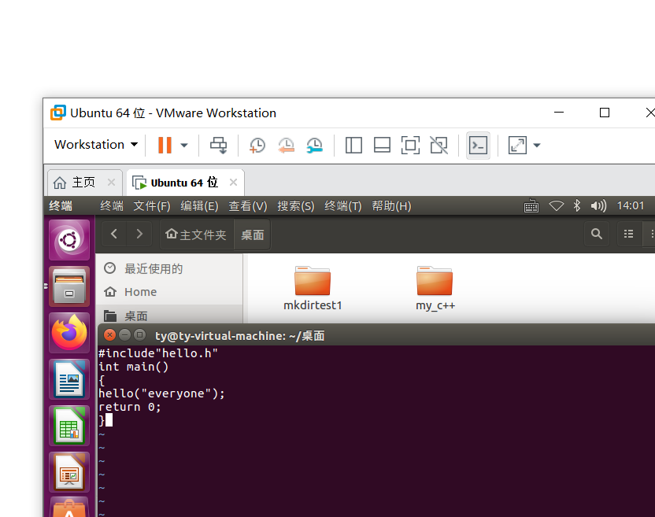Go forward in the file manager
Screen dimensions: 655x517
pyautogui.click(x=139, y=234)
